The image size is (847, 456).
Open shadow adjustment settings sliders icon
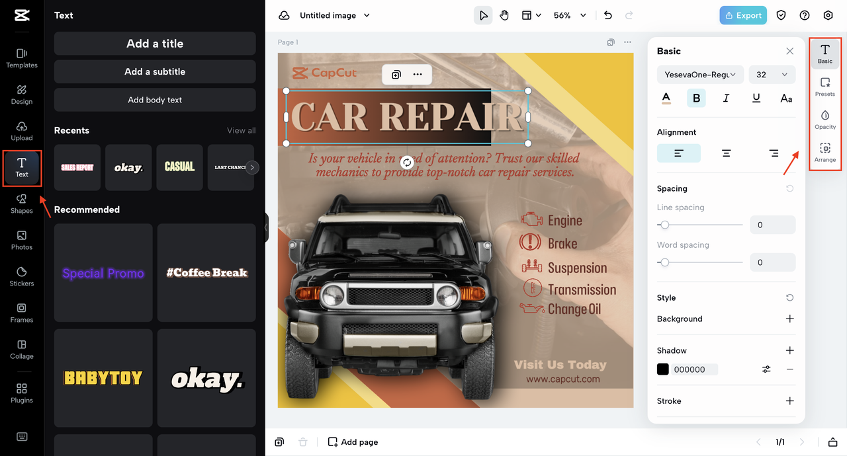[x=766, y=369]
